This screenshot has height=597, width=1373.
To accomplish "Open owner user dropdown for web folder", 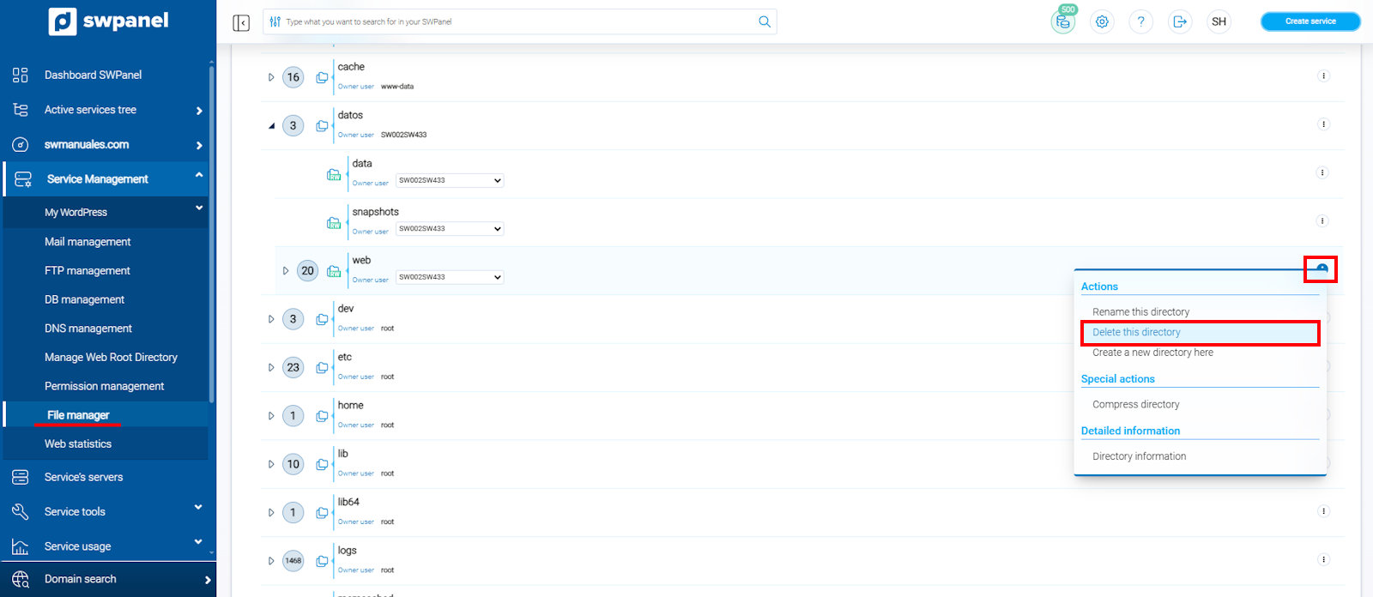I will point(450,277).
